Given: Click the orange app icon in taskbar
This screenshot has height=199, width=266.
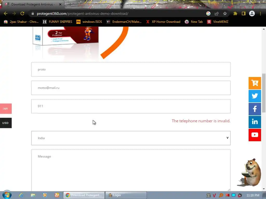Looking at the screenshot, I should pos(57,195).
